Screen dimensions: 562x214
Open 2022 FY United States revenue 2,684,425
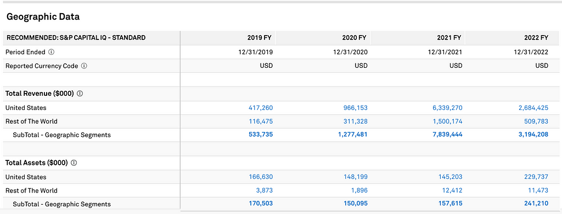click(533, 108)
